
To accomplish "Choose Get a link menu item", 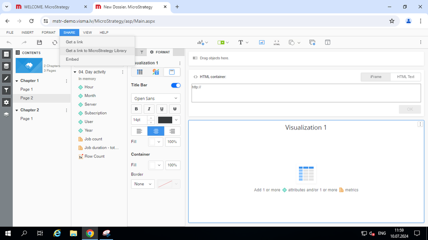I will click(x=97, y=42).
